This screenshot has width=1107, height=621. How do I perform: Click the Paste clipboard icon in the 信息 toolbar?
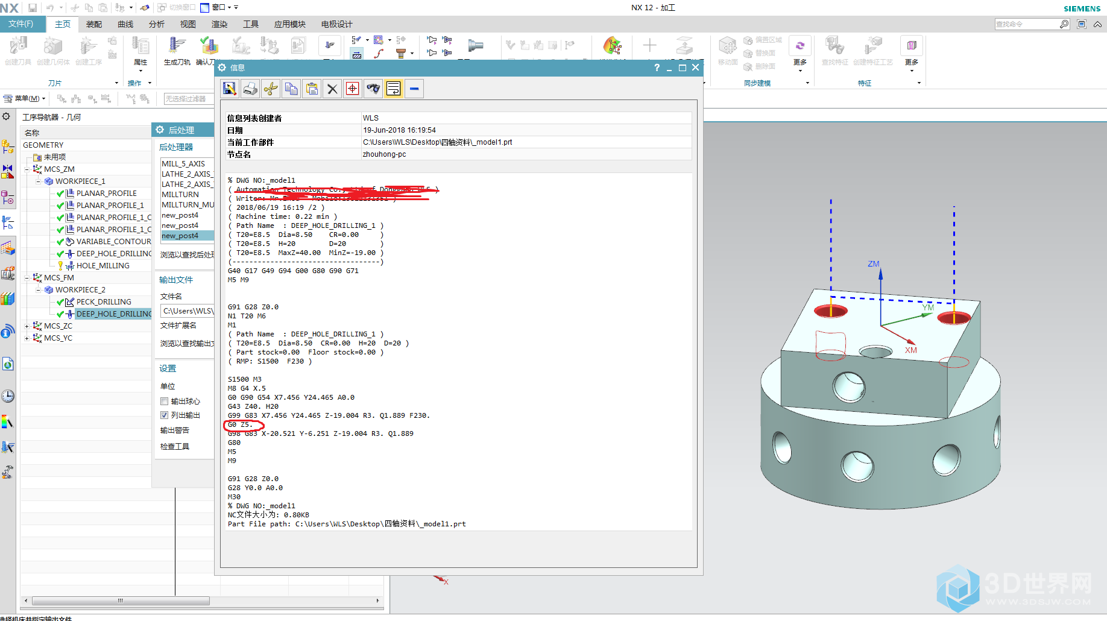pos(312,89)
